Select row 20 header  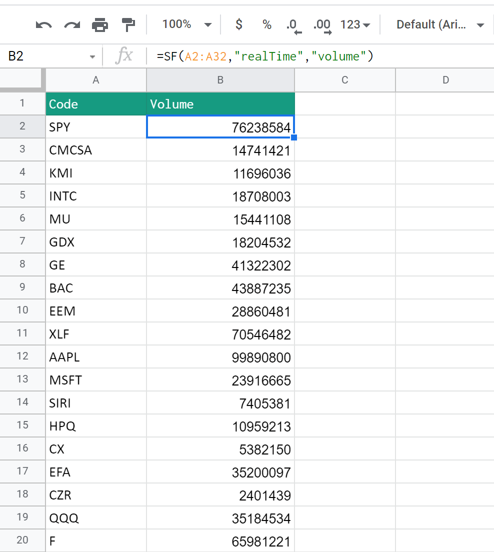(22, 540)
